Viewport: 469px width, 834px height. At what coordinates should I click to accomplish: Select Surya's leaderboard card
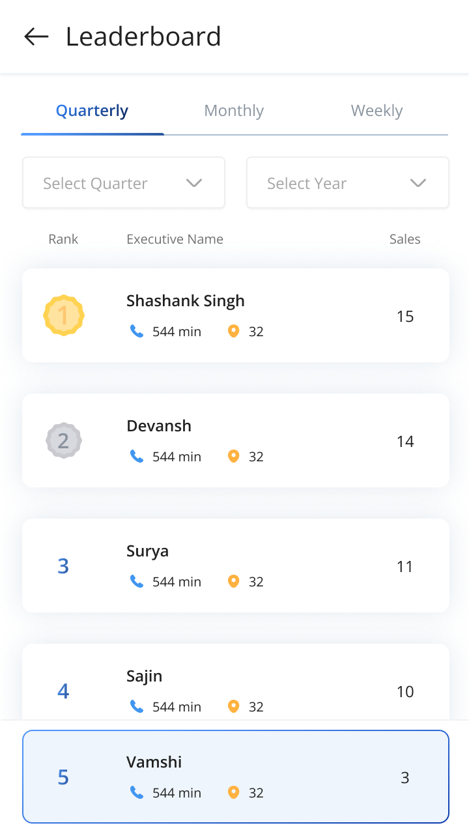[236, 566]
